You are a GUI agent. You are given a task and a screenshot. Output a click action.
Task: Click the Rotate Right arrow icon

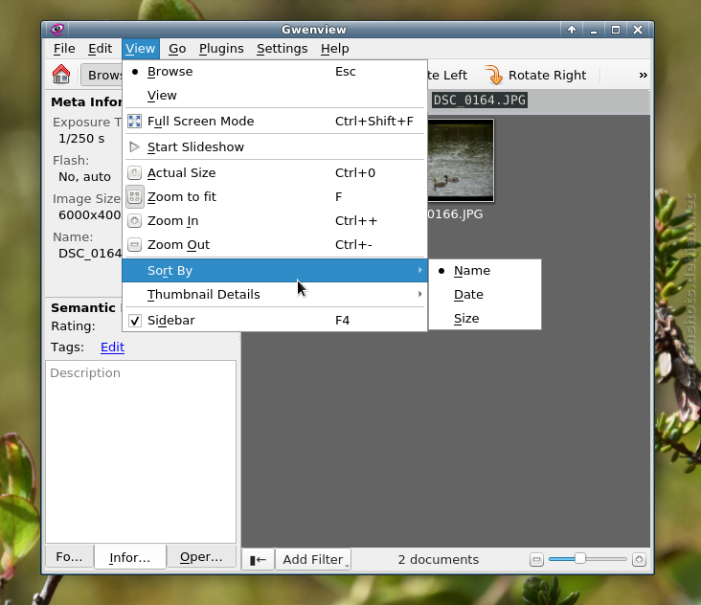tap(493, 75)
